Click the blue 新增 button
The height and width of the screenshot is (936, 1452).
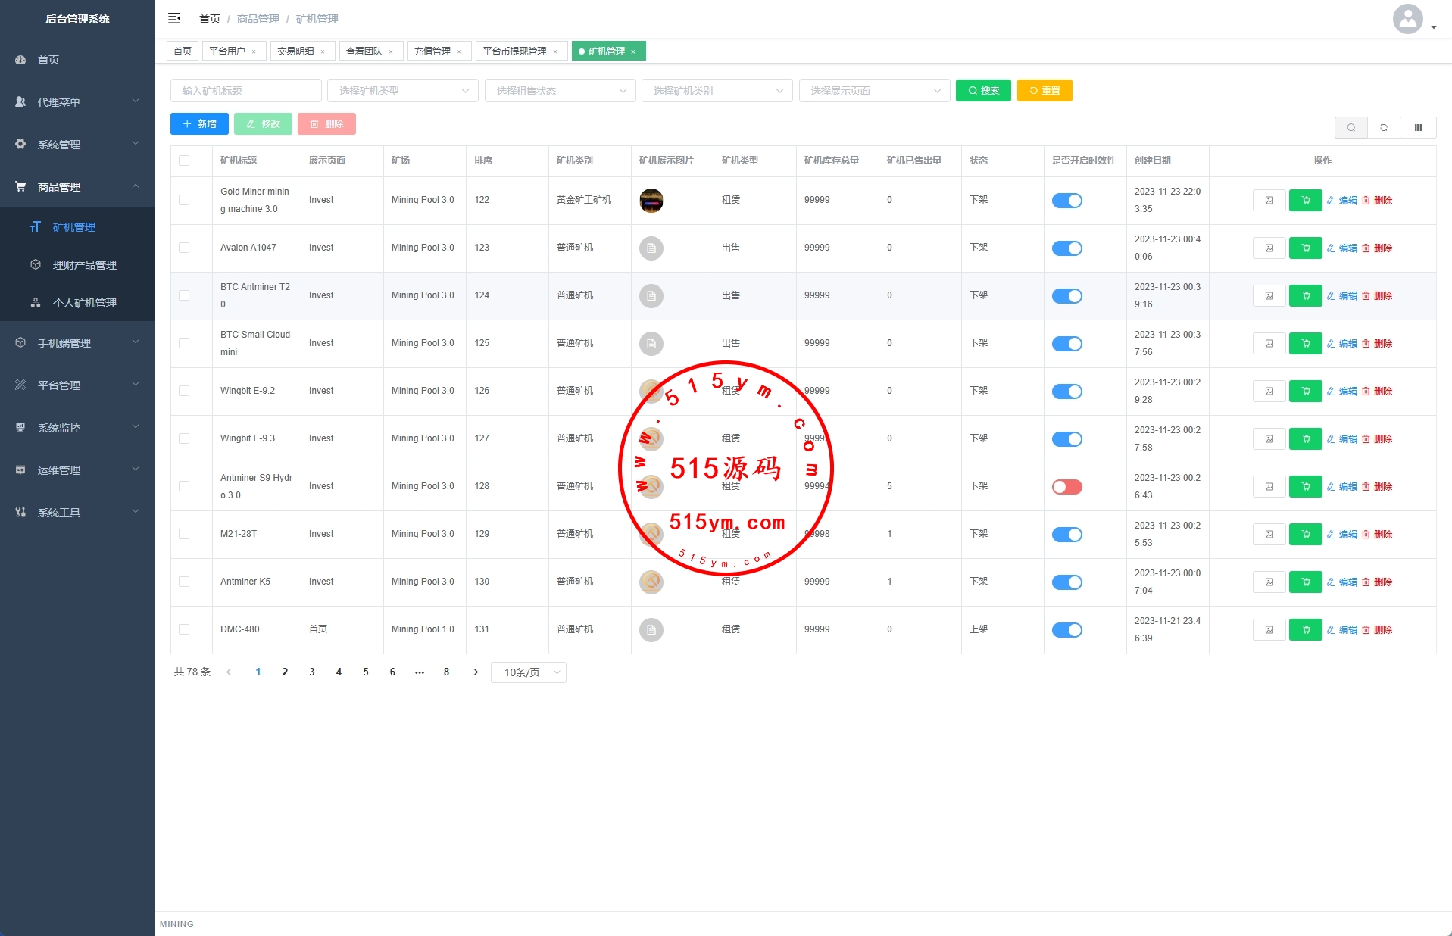point(199,124)
